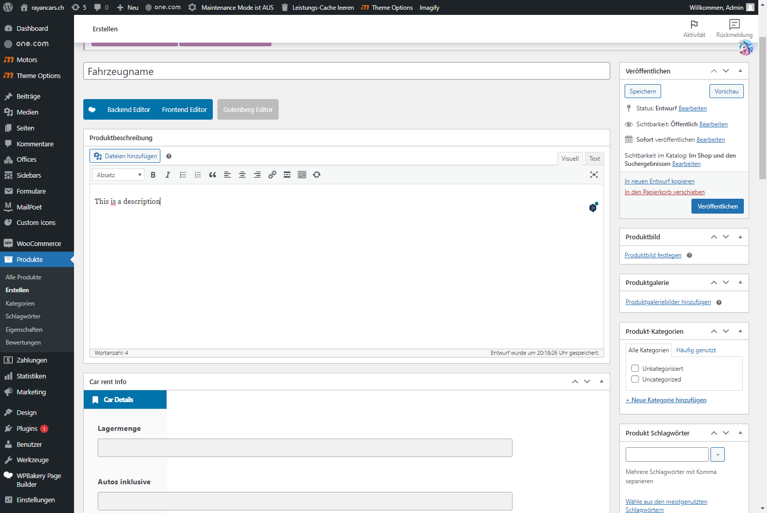The width and height of the screenshot is (767, 513).
Task: Apply blockquote formatting
Action: point(213,175)
